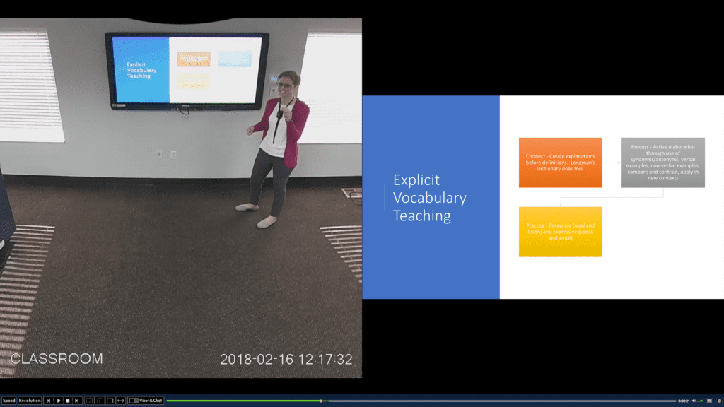This screenshot has height=407, width=724.
Task: Click the playhead marker on the timeline
Action: [x=322, y=399]
